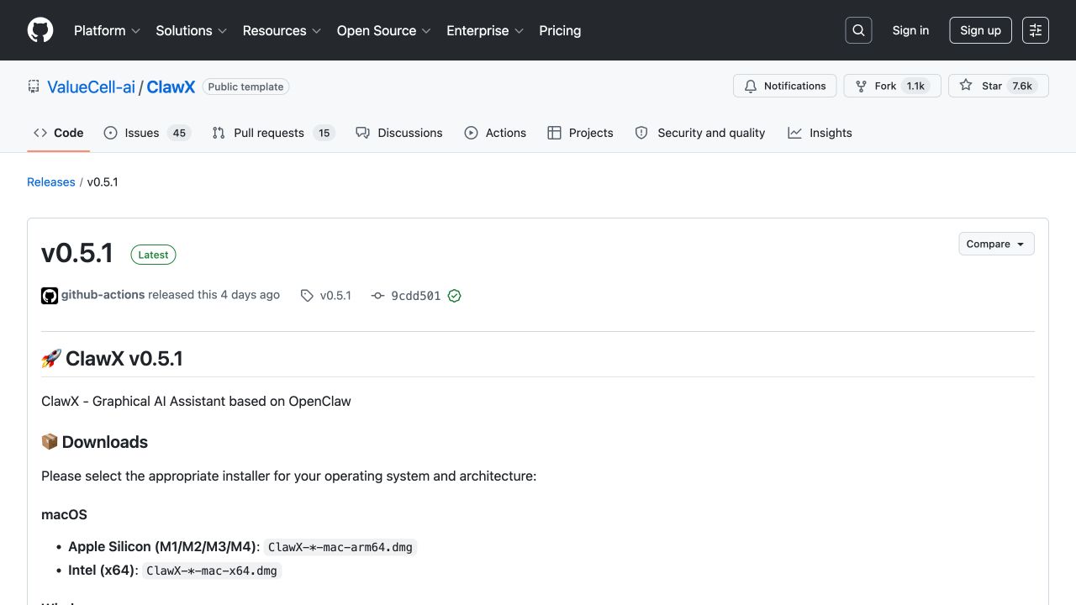The height and width of the screenshot is (605, 1076).
Task: Switch to the Issues tab
Action: (148, 133)
